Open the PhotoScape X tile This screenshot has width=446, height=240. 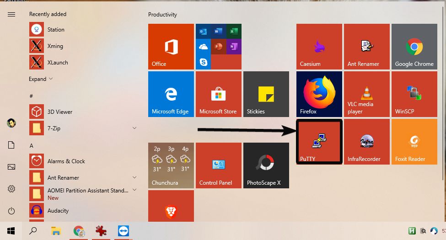click(266, 165)
